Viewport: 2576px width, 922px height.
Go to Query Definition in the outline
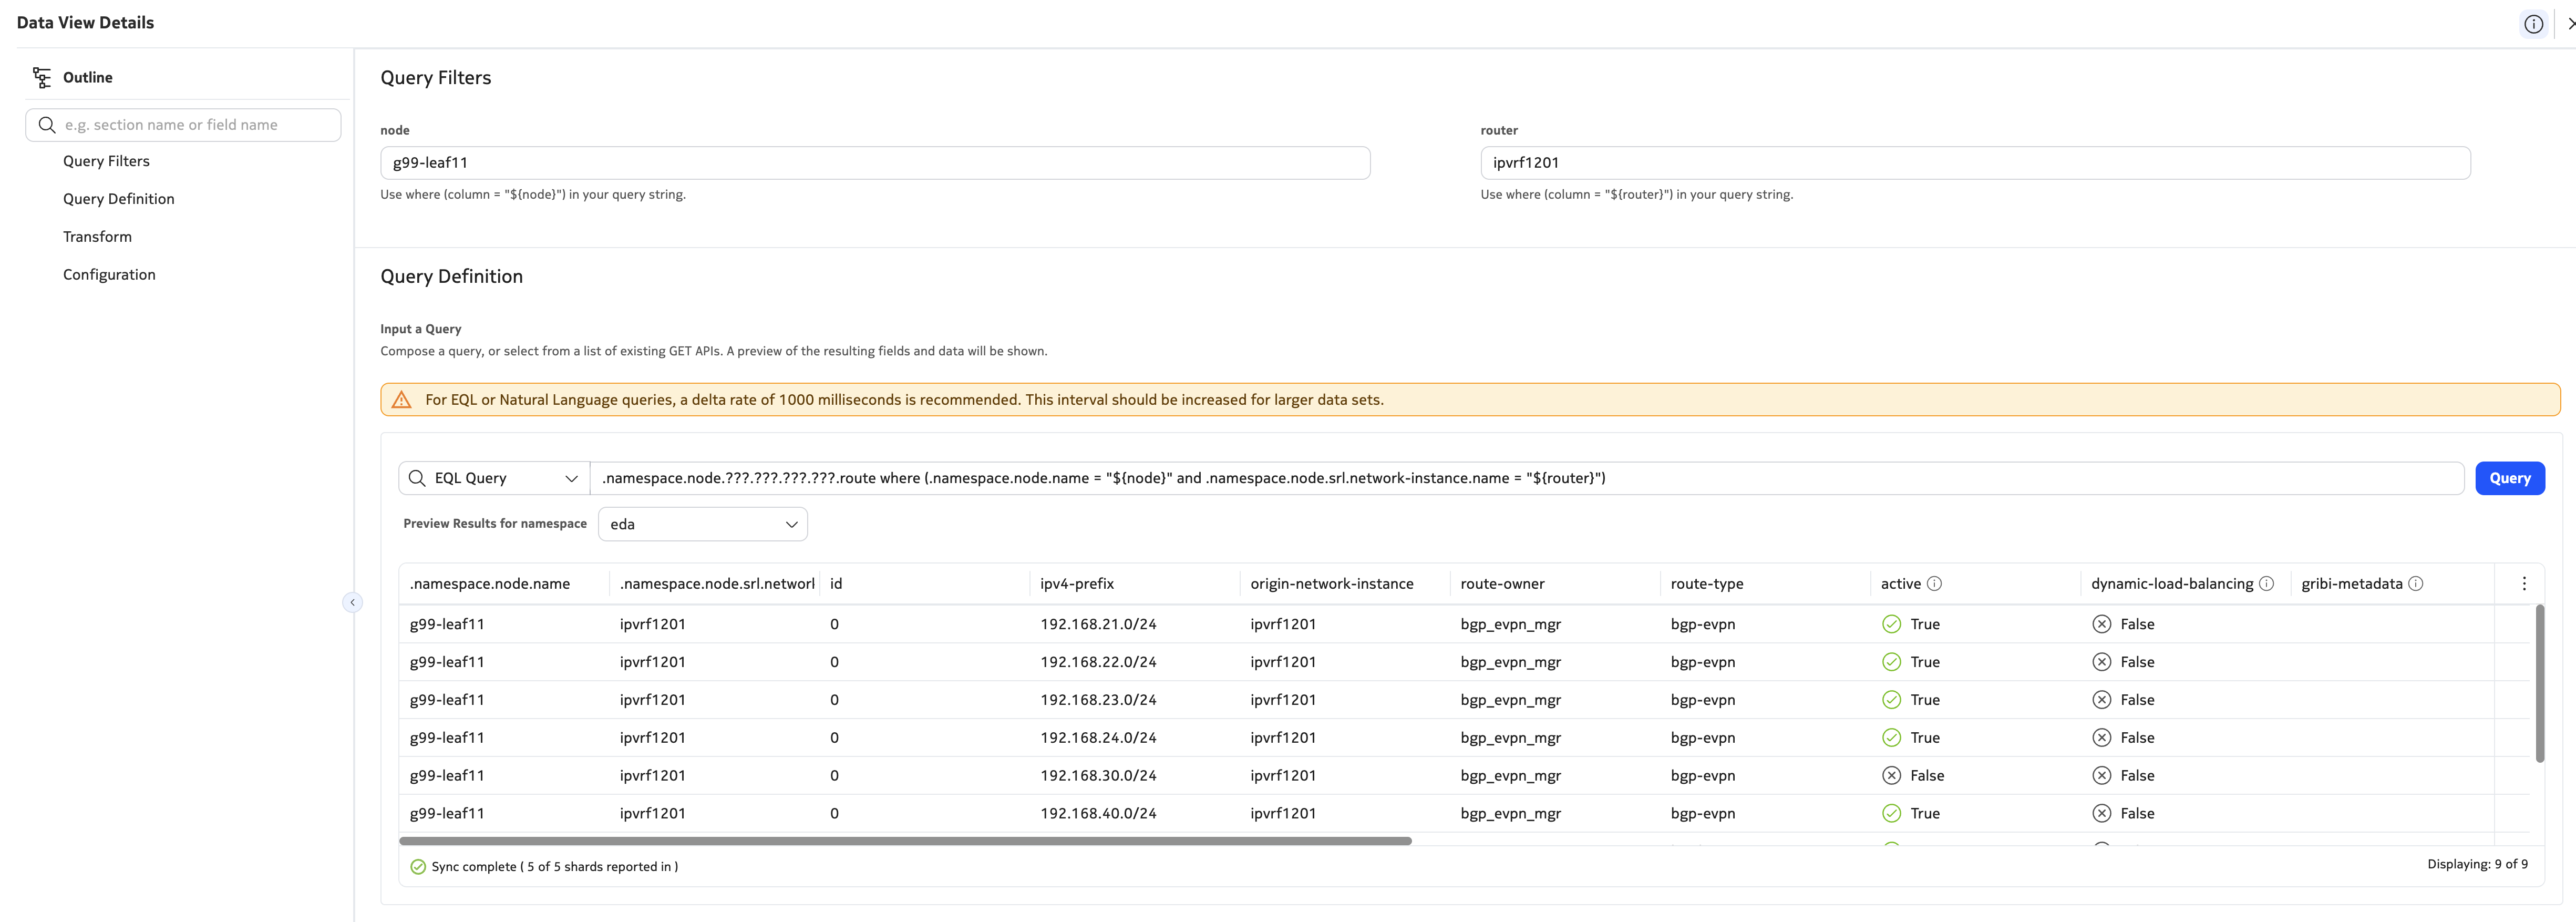pyautogui.click(x=118, y=199)
